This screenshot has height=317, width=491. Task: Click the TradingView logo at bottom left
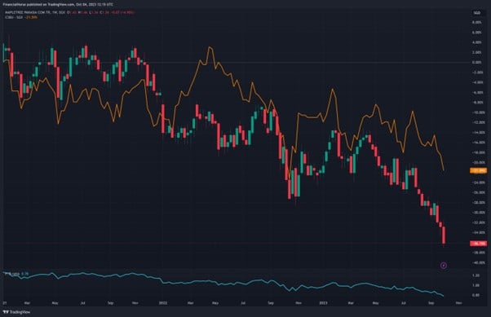tap(16, 312)
